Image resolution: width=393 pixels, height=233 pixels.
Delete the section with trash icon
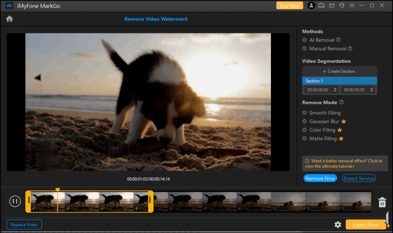click(x=382, y=202)
